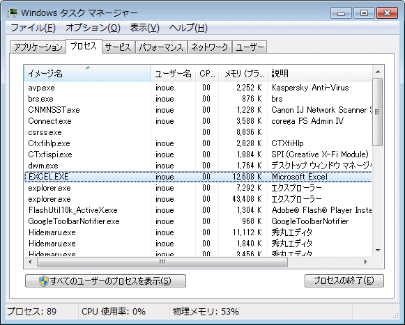Open the オプション(O) menu
This screenshot has height=325, width=405.
point(93,28)
